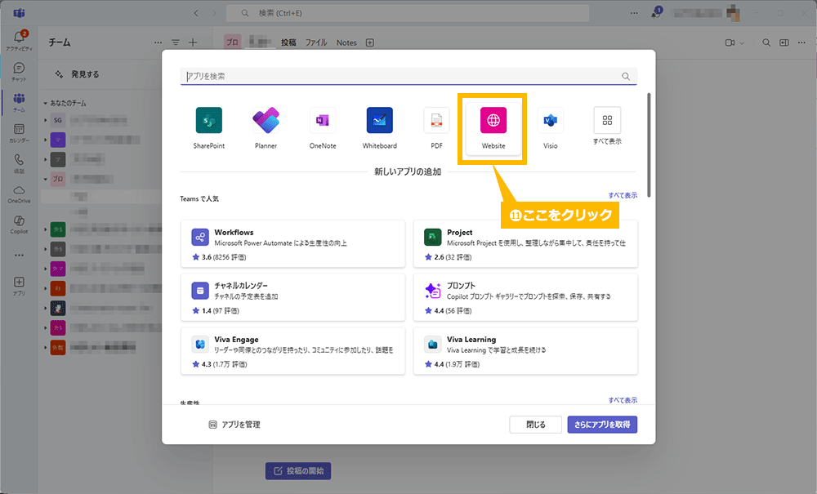Screen dimensions: 817x494
Task: Click the 投稿の開始 button
Action: coord(298,470)
